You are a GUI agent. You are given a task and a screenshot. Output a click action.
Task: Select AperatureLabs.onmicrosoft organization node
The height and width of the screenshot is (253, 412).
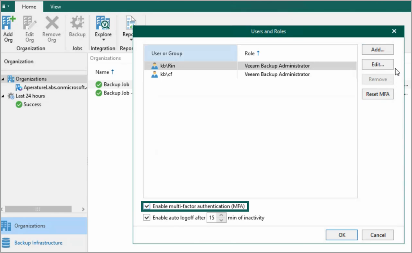pyautogui.click(x=55, y=88)
